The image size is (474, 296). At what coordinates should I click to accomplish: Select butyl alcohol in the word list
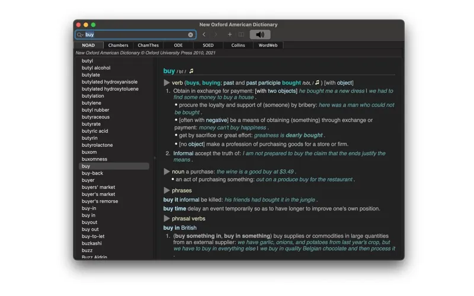click(96, 68)
